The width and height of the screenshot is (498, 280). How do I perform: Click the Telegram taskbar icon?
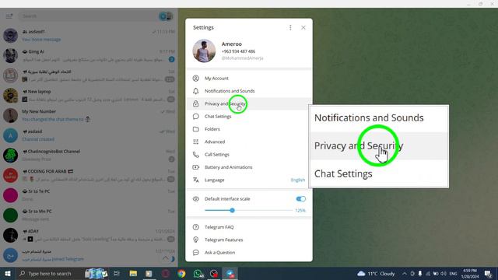230,274
